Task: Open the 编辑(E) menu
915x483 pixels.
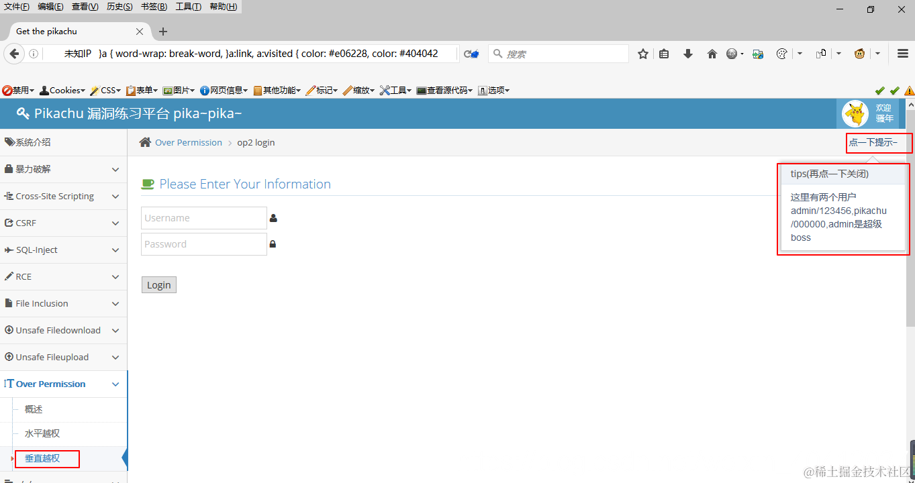Action: click(x=50, y=7)
